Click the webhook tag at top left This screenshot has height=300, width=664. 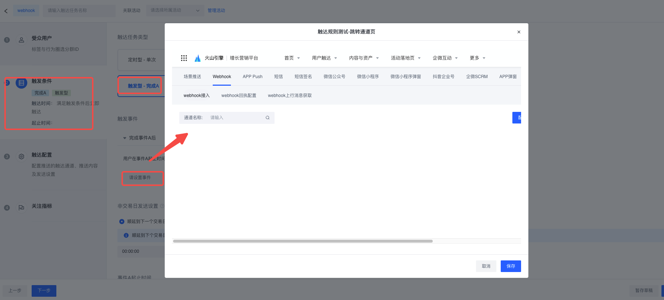pyautogui.click(x=26, y=11)
